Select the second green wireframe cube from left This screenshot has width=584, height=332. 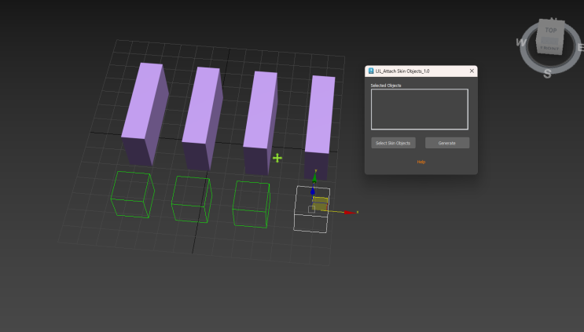click(x=192, y=199)
